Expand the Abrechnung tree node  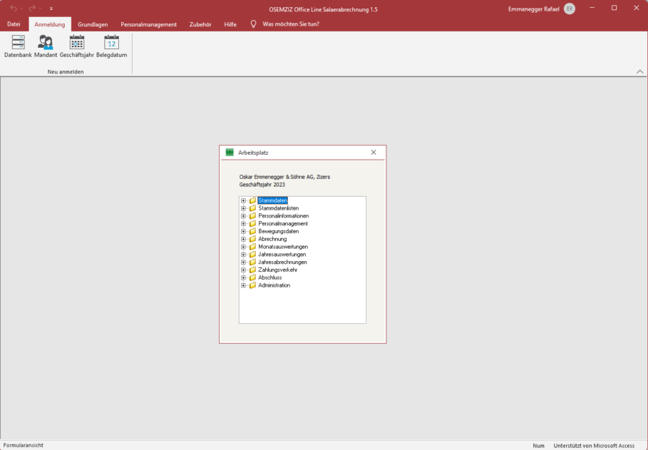[243, 239]
